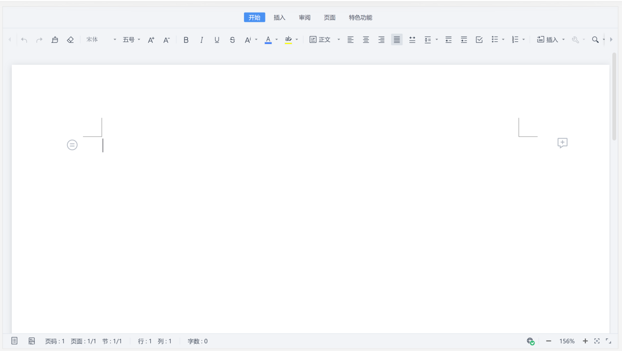Align text right
622x351 pixels.
[381, 40]
